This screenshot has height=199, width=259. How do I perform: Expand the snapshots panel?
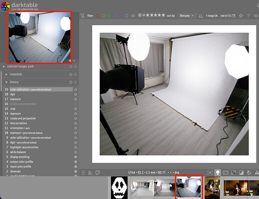[x=7, y=74]
